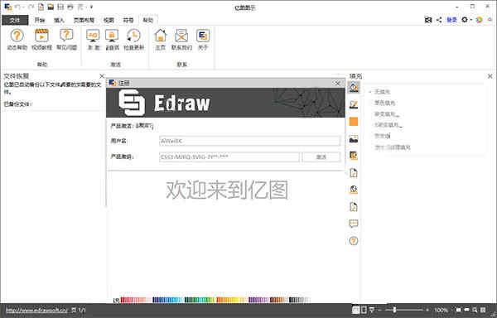Select the line pencil icon in side panel
The width and height of the screenshot is (497, 318).
click(354, 104)
